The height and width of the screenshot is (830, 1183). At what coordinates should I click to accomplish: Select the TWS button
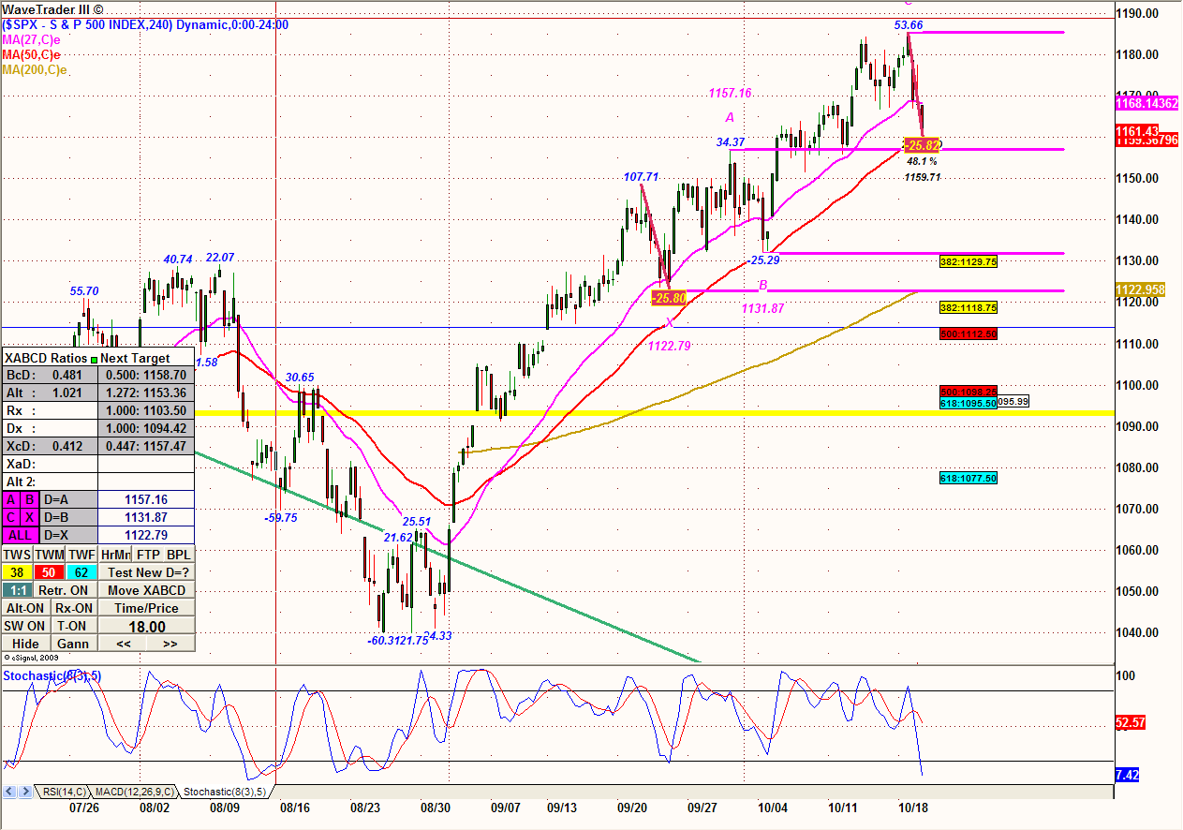[x=17, y=555]
